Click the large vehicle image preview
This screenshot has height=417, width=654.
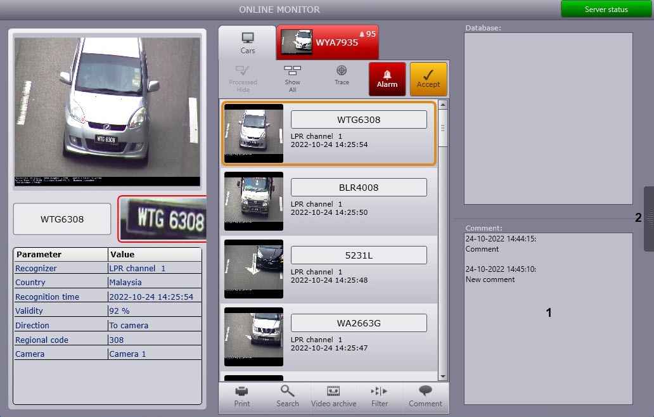coord(107,112)
